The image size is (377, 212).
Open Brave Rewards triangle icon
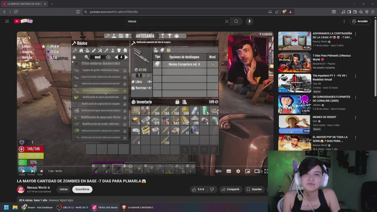pyautogui.click(x=290, y=12)
